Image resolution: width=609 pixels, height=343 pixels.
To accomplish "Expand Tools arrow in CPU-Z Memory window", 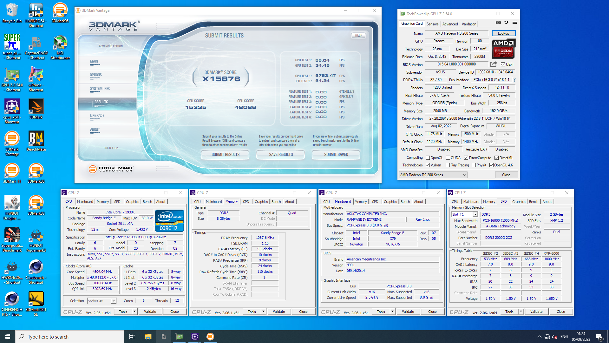I will click(x=263, y=312).
